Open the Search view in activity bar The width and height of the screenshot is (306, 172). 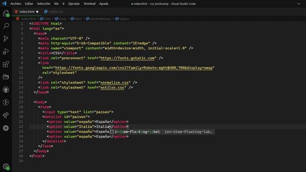pos(6,26)
